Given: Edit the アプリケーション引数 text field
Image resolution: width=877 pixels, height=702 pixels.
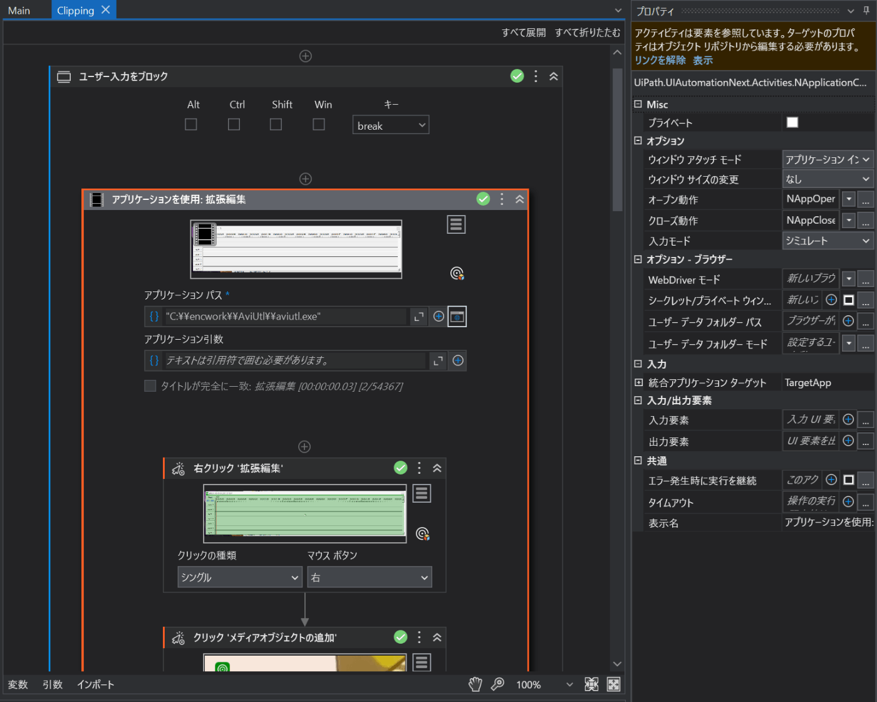Looking at the screenshot, I should point(295,360).
